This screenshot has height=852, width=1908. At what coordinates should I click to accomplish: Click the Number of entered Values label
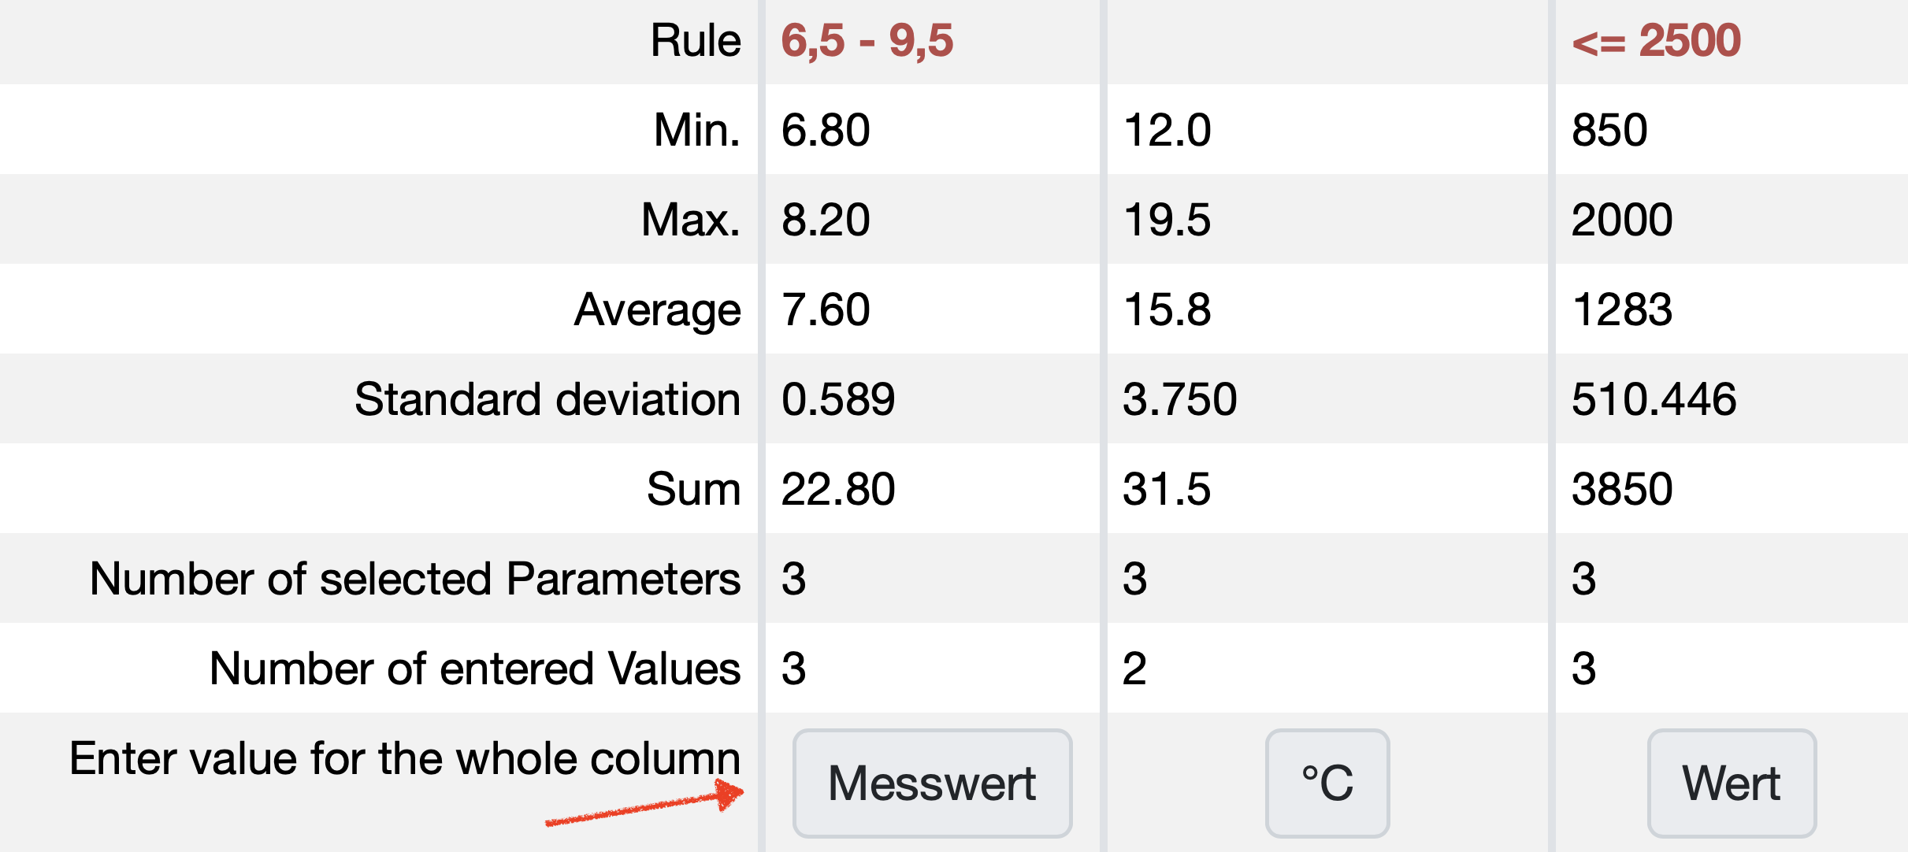pos(475,669)
